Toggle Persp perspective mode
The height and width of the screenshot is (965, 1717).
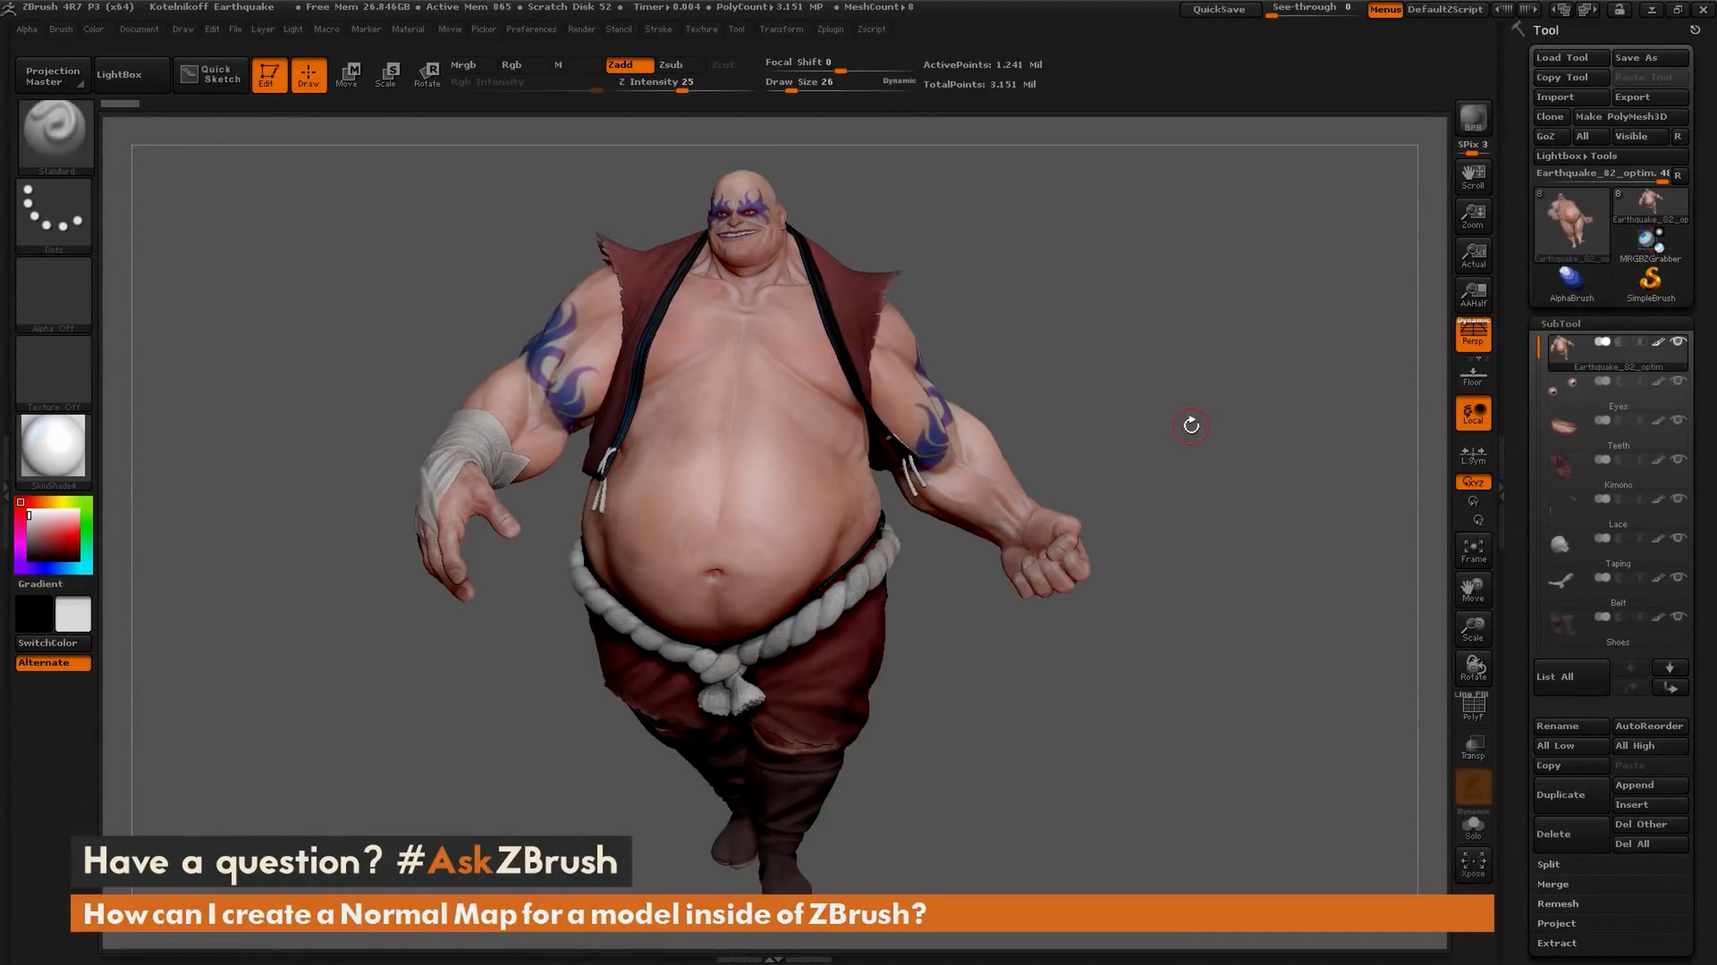(x=1473, y=334)
